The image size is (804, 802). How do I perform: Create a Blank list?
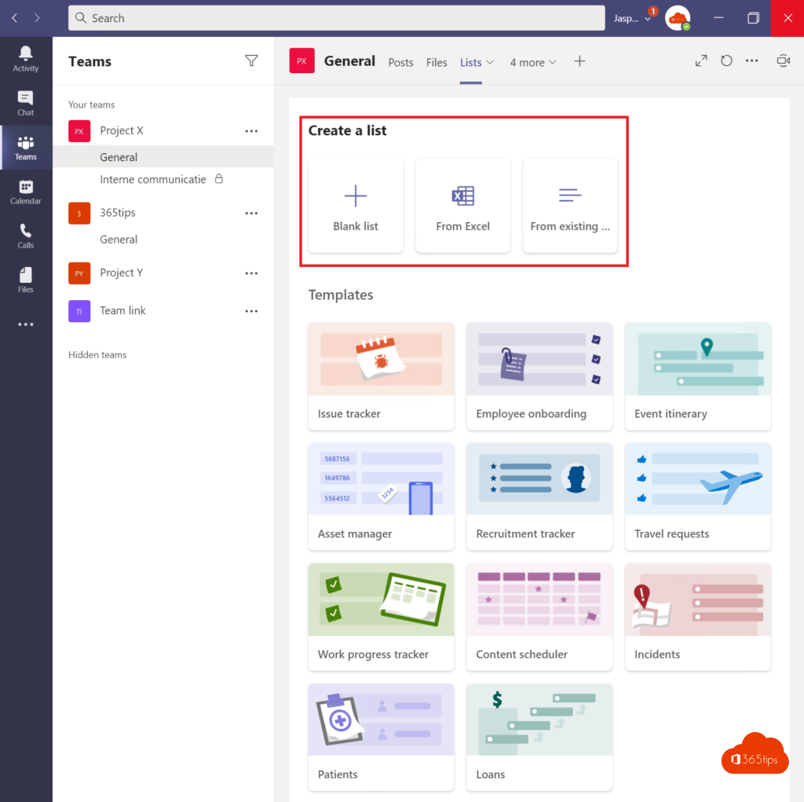click(x=356, y=205)
